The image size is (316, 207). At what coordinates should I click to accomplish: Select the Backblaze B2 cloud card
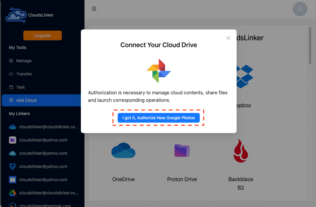[x=241, y=166]
